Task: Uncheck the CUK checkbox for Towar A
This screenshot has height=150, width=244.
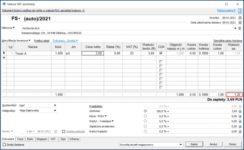Action: click(x=161, y=53)
